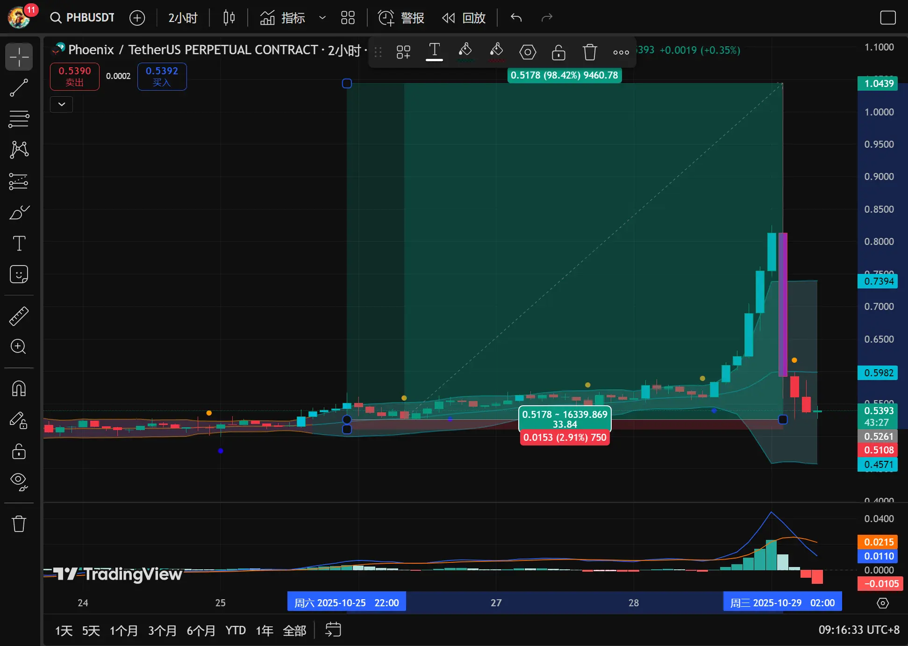Delete selected drawing with trash icon
The height and width of the screenshot is (646, 908).
[590, 52]
